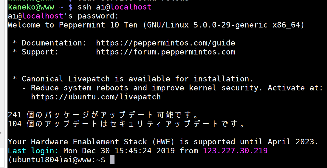
Task: Open the ubuntu.com/livepatch link
Action: [x=96, y=97]
